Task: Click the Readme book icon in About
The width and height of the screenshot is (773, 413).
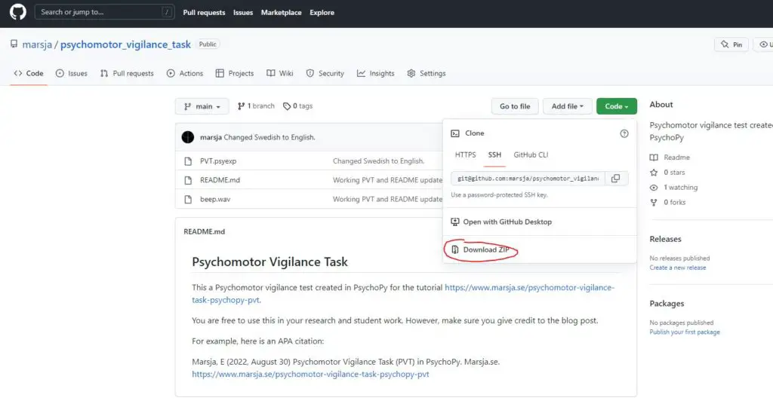Action: click(x=654, y=158)
